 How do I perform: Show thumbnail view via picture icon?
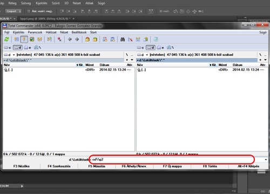[x=32, y=39]
